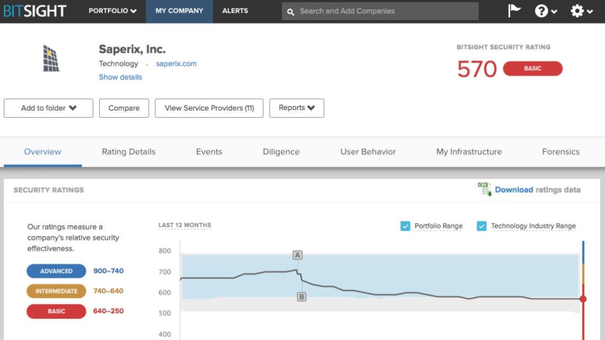Open the PORTFOLIO dropdown menu
Screen dimensions: 605x340
click(x=112, y=10)
